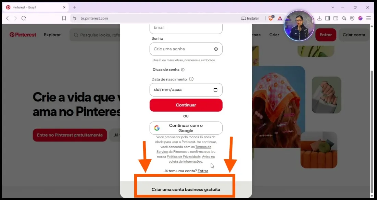Click the dd/mm/aaaa birth date field
The height and width of the screenshot is (200, 377).
pyautogui.click(x=186, y=90)
